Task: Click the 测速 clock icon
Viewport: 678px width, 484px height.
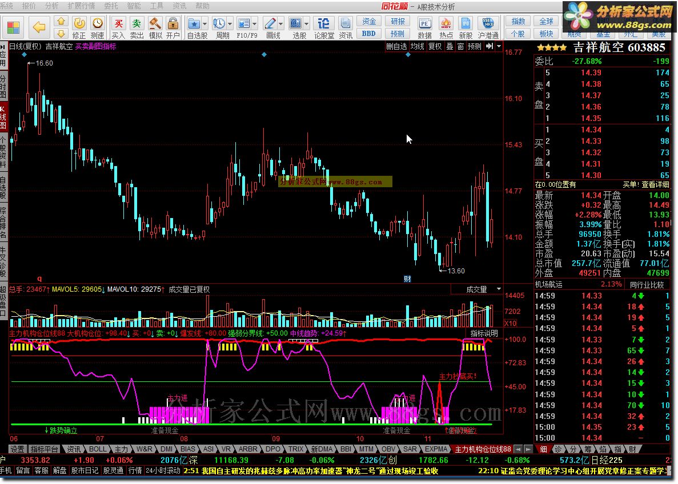Action: pyautogui.click(x=97, y=27)
